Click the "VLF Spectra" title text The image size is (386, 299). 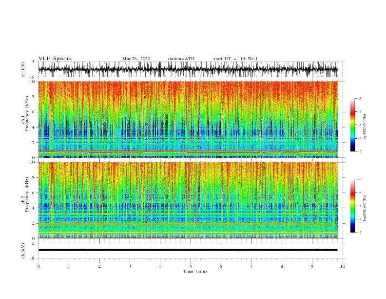coord(55,59)
